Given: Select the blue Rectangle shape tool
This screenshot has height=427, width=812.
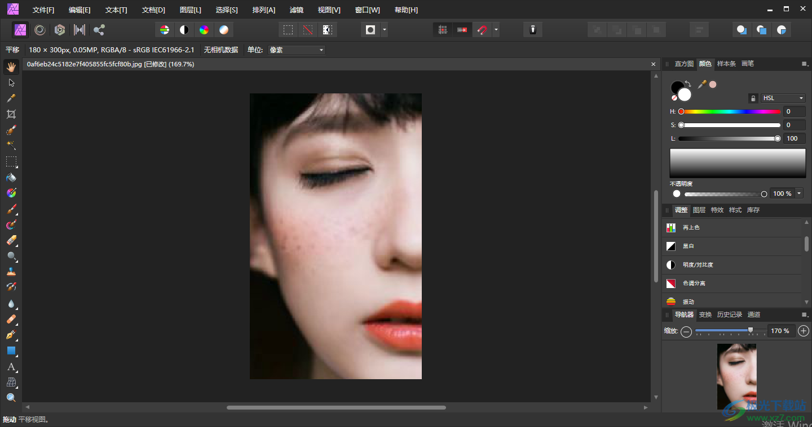Looking at the screenshot, I should pyautogui.click(x=11, y=350).
